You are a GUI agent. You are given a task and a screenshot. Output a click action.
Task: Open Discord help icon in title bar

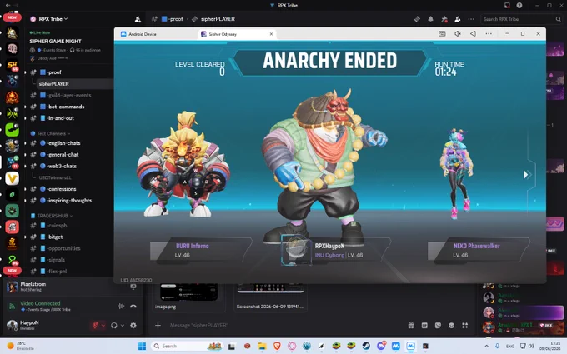519,6
